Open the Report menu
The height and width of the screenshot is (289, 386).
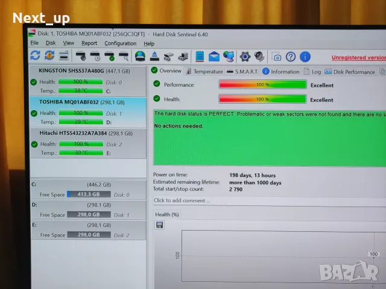click(89, 43)
